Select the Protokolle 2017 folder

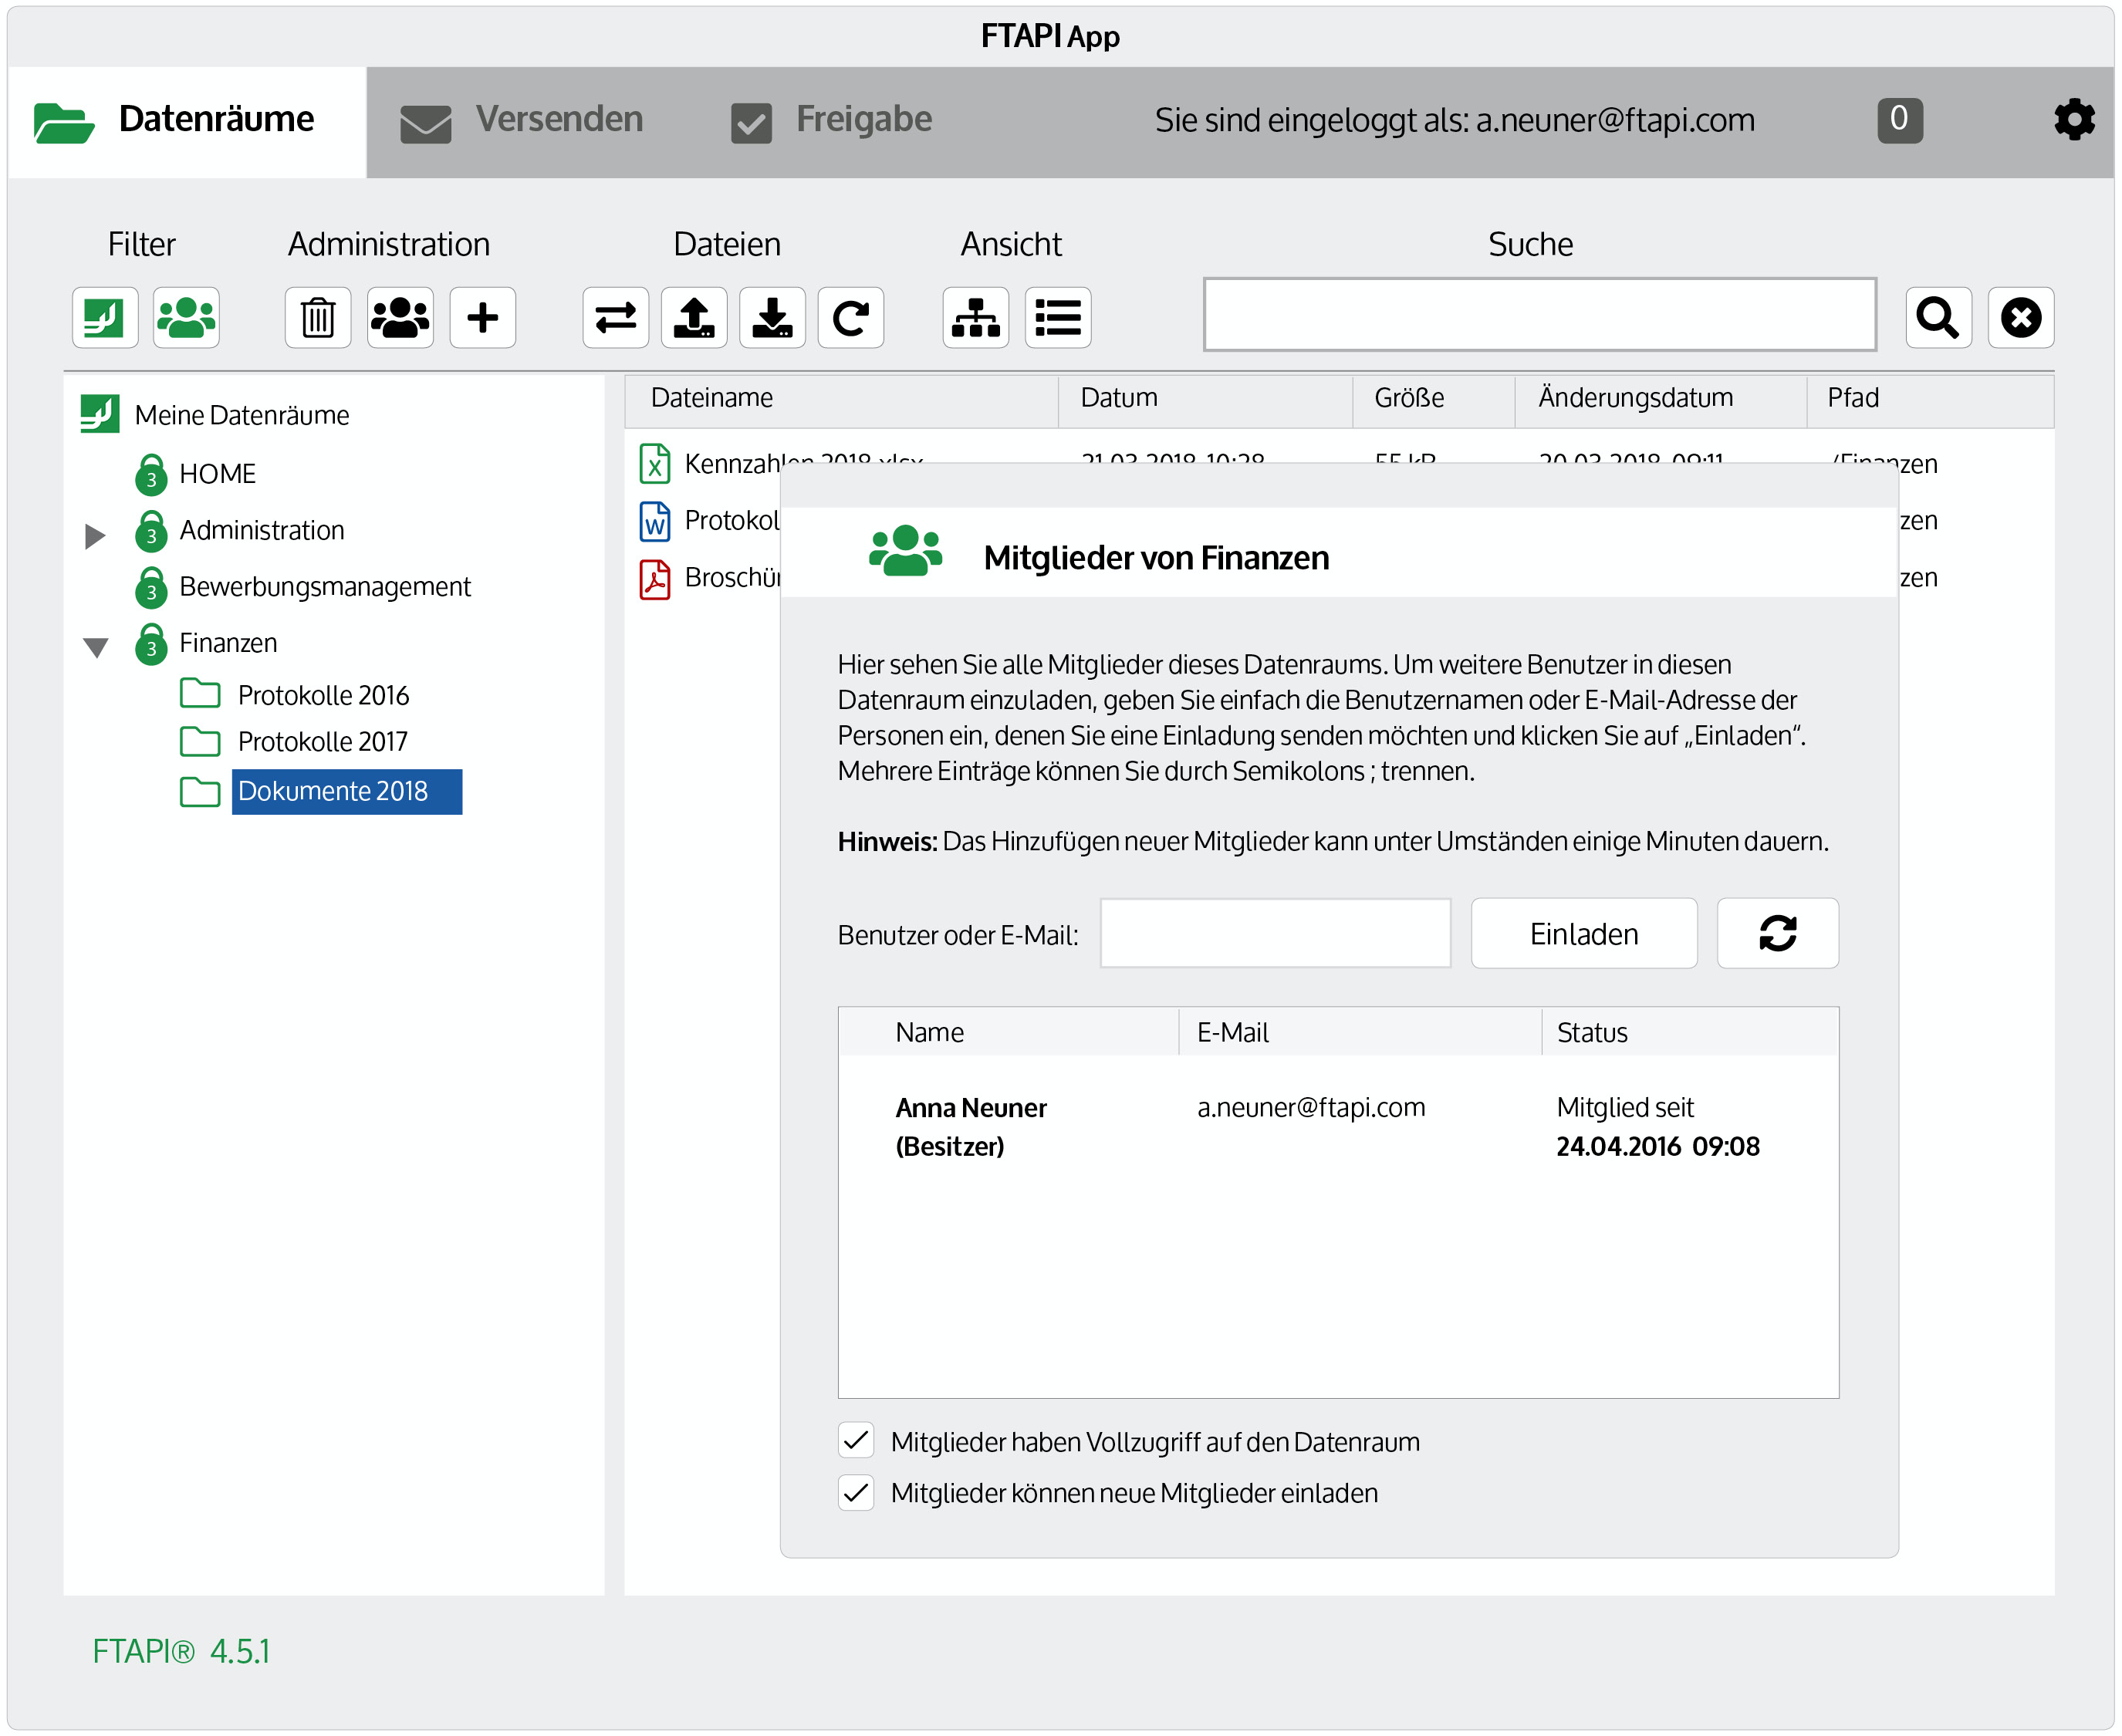pos(322,742)
